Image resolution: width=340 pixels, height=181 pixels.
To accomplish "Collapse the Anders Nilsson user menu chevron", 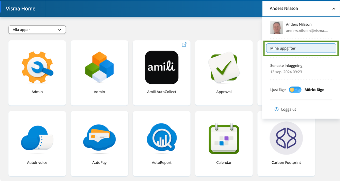I will [334, 9].
